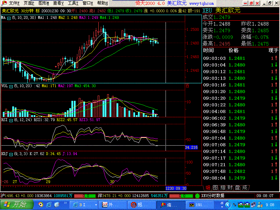This screenshot has width=280, height=210.
Task: Switch to the 外... taskbar window
Action: (113, 205)
